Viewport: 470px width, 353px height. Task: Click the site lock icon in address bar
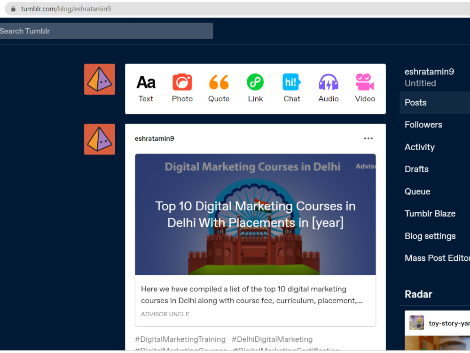[13, 9]
